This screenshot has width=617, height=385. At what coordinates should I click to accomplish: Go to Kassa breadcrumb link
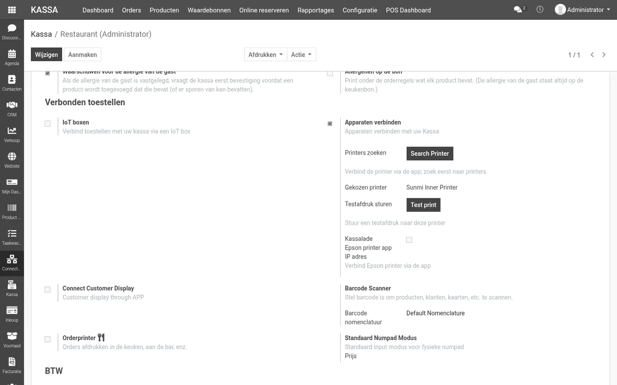pos(41,34)
